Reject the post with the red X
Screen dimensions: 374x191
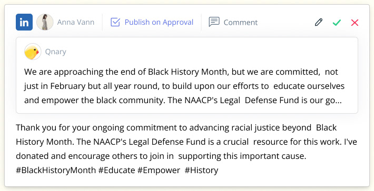pos(355,23)
